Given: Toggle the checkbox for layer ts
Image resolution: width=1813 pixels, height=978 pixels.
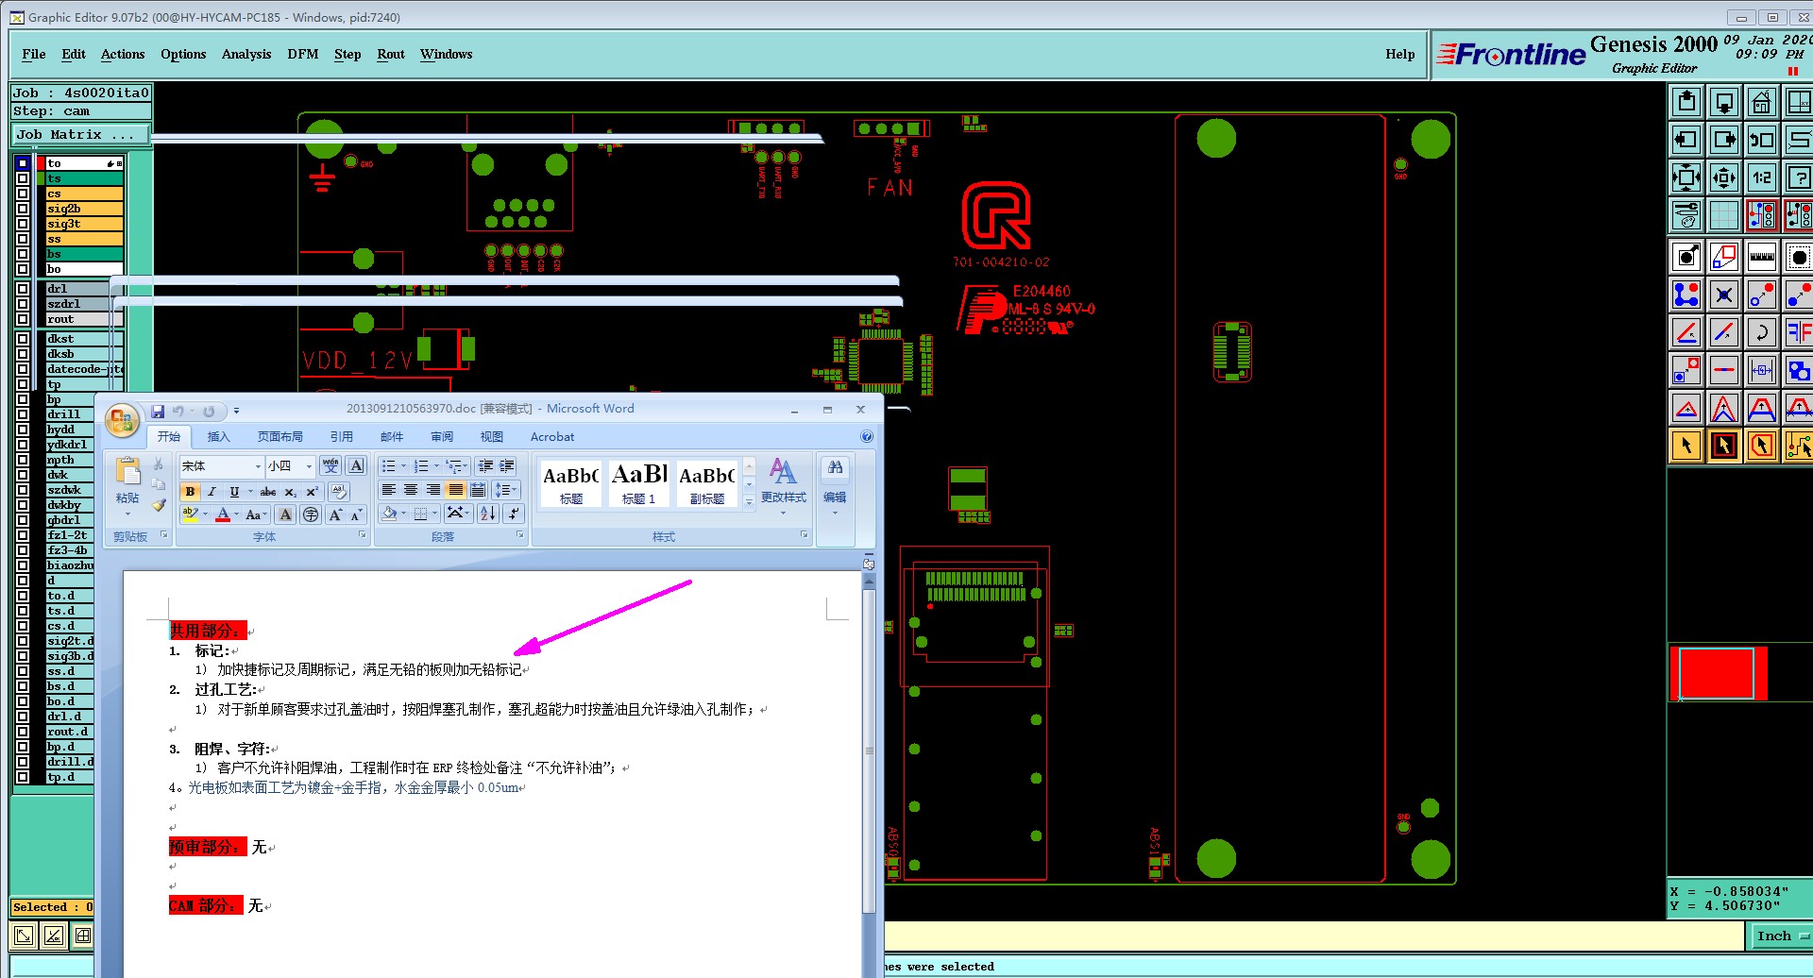Looking at the screenshot, I should pos(23,178).
